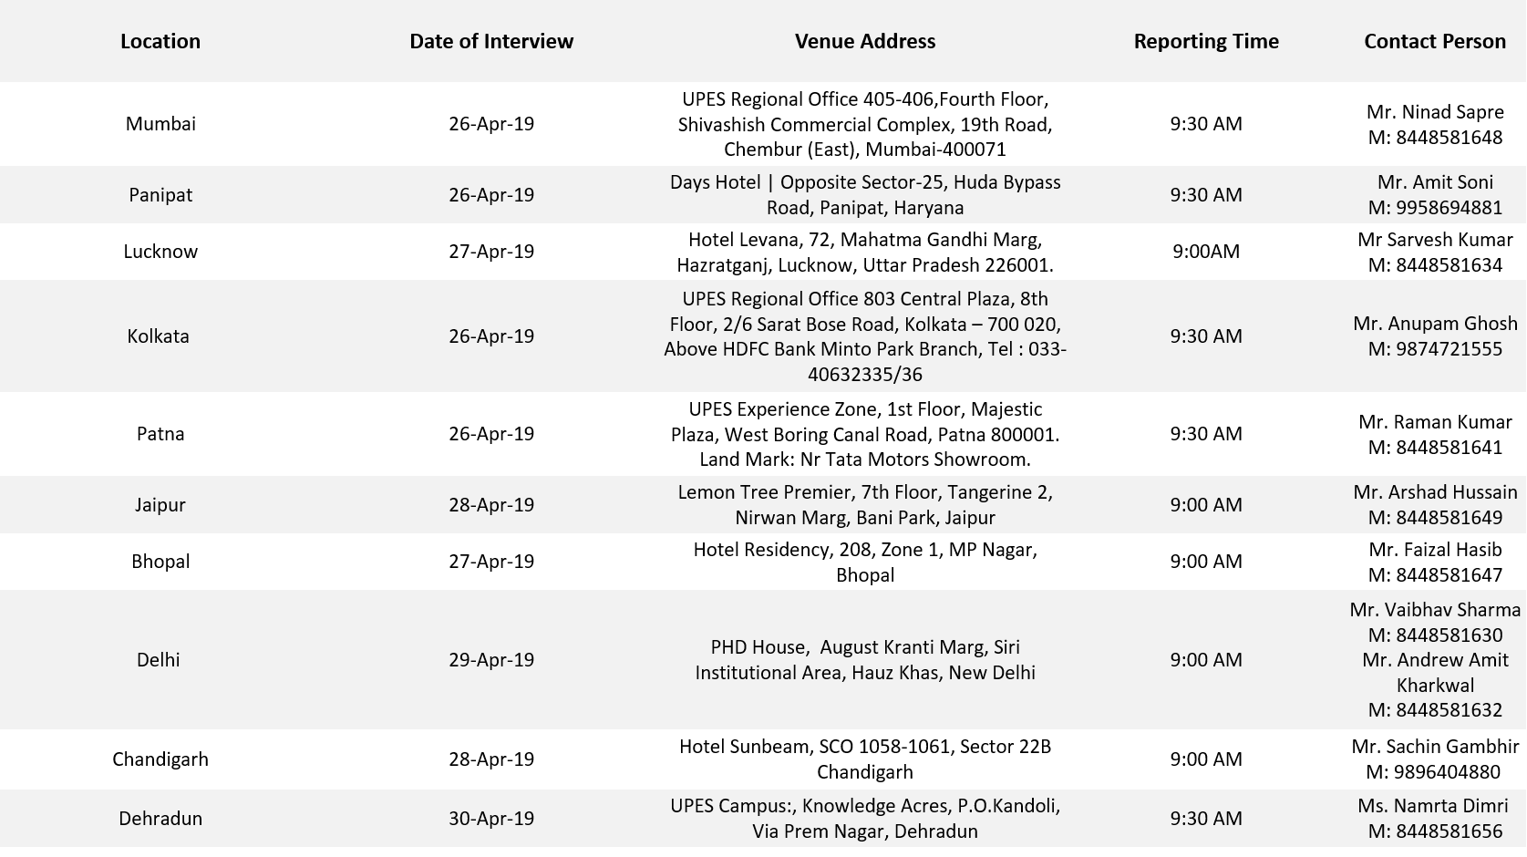Viewport: 1527px width, 857px height.
Task: Click the Lucknow interview date 27-Apr-19
Action: tap(491, 252)
